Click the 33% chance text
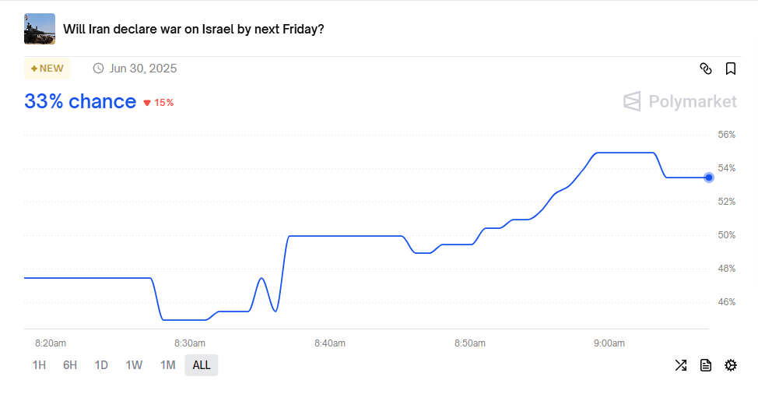 (80, 101)
